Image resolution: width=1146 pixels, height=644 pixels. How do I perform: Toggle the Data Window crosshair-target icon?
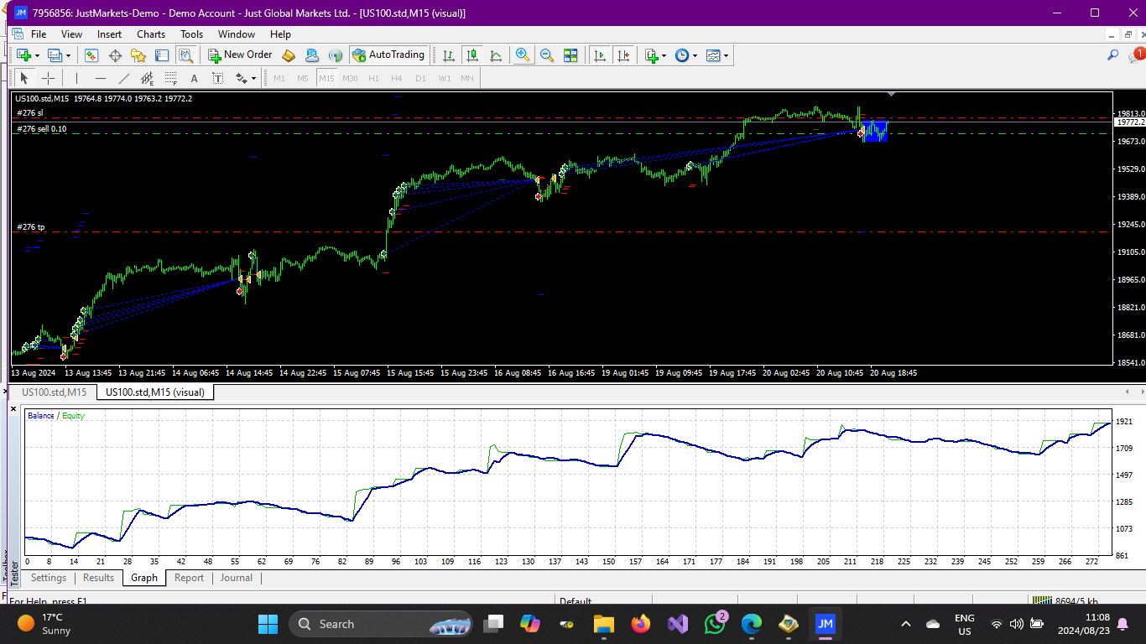click(x=115, y=55)
